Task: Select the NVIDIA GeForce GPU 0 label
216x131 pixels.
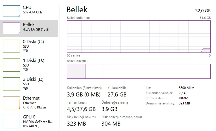Action: coord(38,122)
